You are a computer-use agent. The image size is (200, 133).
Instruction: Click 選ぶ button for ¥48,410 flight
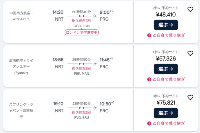coord(166,25)
